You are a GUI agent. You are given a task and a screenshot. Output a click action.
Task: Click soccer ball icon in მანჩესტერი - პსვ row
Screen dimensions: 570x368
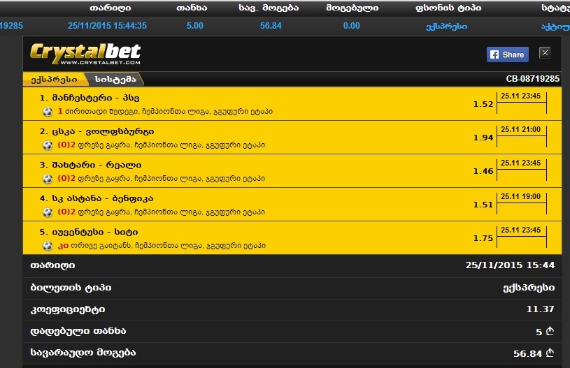(48, 112)
